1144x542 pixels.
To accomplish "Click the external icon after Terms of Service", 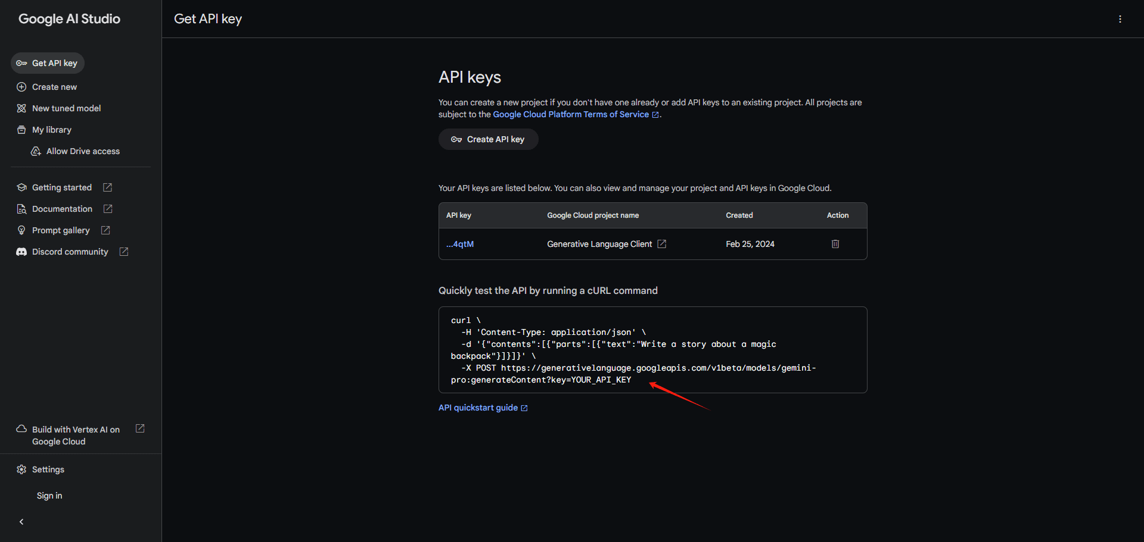I will click(x=655, y=115).
